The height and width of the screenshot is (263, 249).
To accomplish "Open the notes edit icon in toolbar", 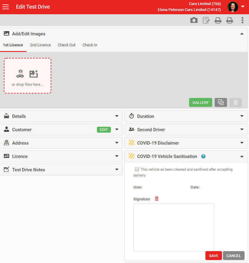I will pyautogui.click(x=206, y=20).
